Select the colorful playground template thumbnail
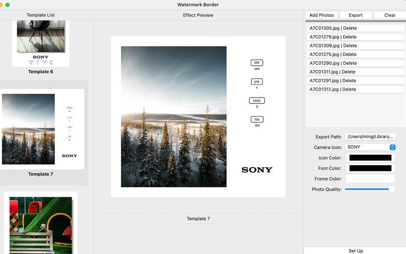 pos(41,223)
